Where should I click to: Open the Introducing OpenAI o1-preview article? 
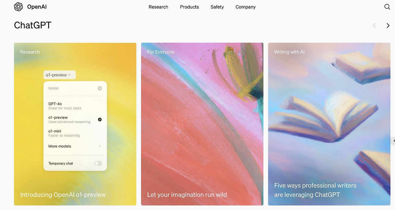(63, 195)
